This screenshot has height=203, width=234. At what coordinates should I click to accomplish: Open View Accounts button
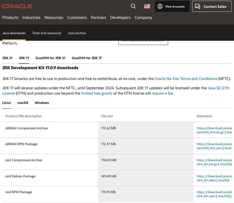click(x=172, y=6)
